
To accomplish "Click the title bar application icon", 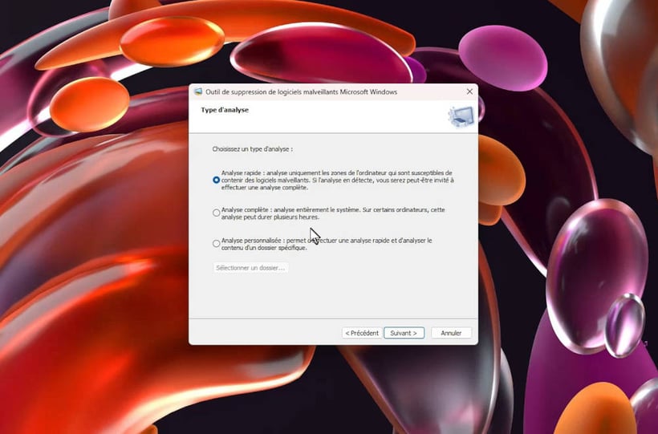I will click(198, 91).
